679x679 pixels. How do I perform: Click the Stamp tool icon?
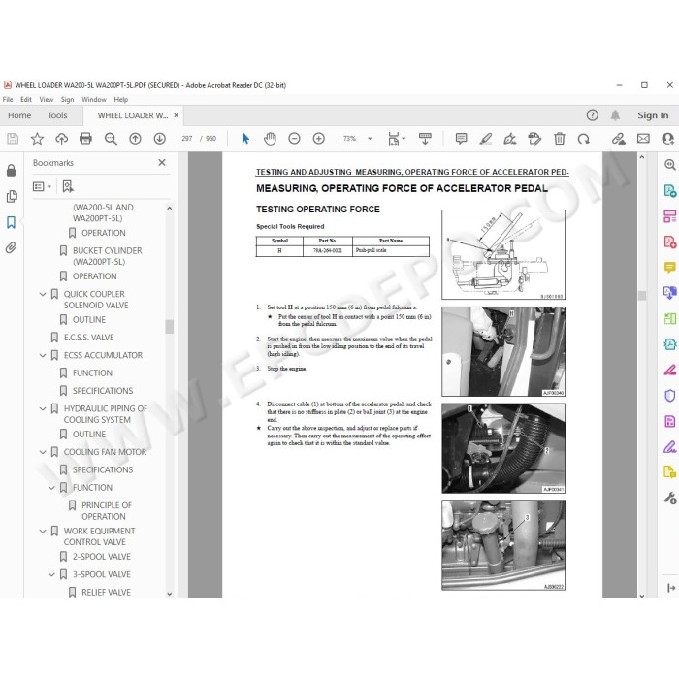[x=534, y=139]
